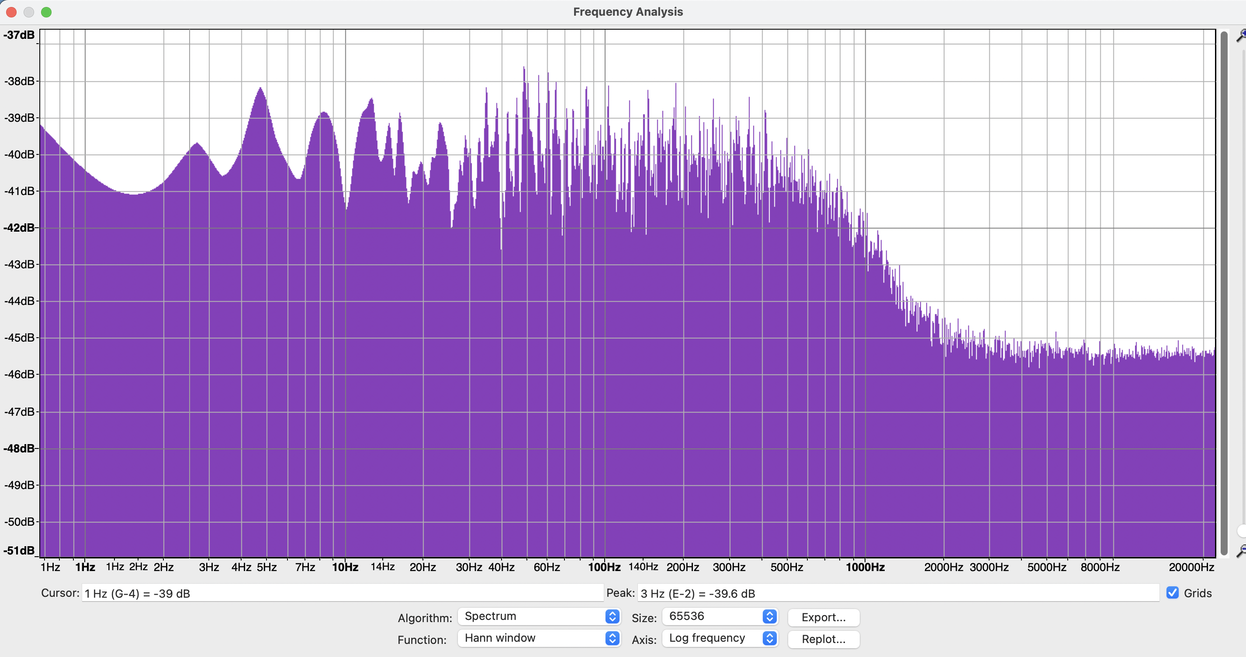
Task: Click the zoom in magnifier icon
Action: [x=1241, y=35]
